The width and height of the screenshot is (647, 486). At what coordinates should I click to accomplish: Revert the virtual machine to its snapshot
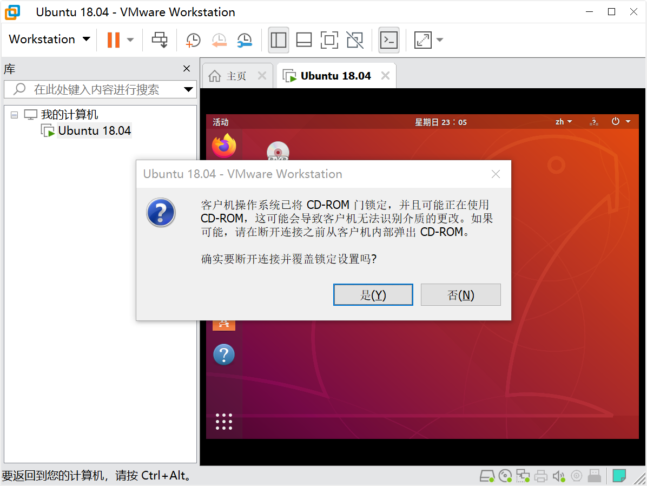pyautogui.click(x=219, y=40)
